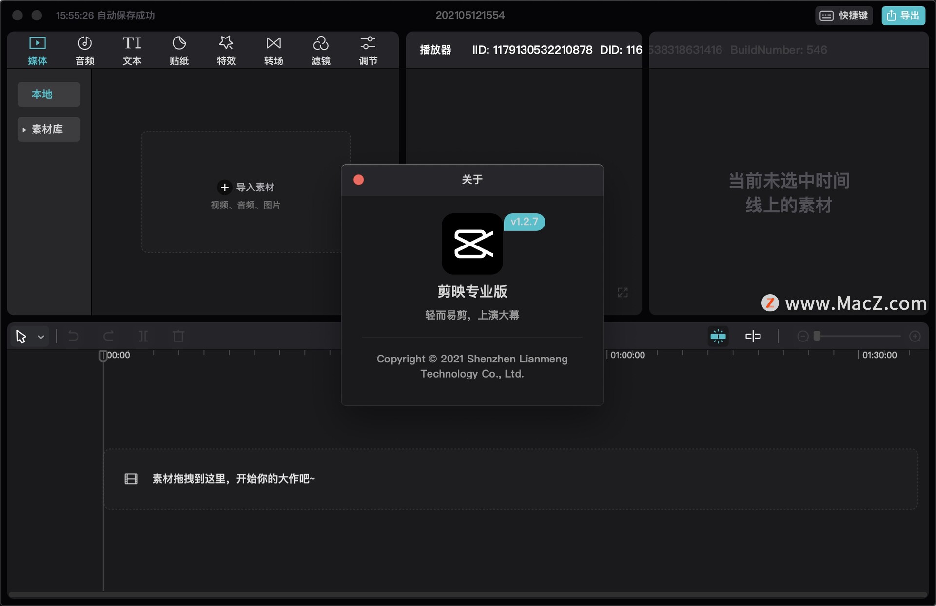Screen dimensions: 936x606
Task: Open the pointer tool mode dropdown
Action: click(x=41, y=337)
